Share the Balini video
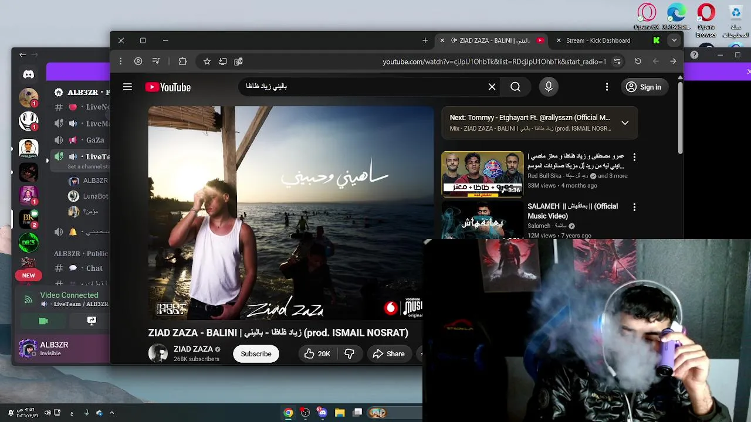Viewport: 751px width, 422px height. [x=389, y=353]
